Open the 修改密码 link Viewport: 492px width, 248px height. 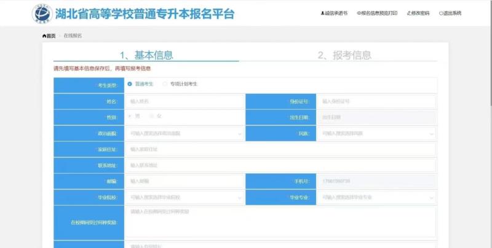tap(418, 13)
